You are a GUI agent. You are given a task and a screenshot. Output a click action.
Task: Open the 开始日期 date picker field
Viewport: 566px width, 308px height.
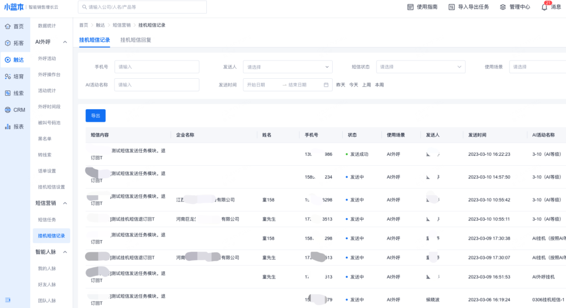point(261,85)
